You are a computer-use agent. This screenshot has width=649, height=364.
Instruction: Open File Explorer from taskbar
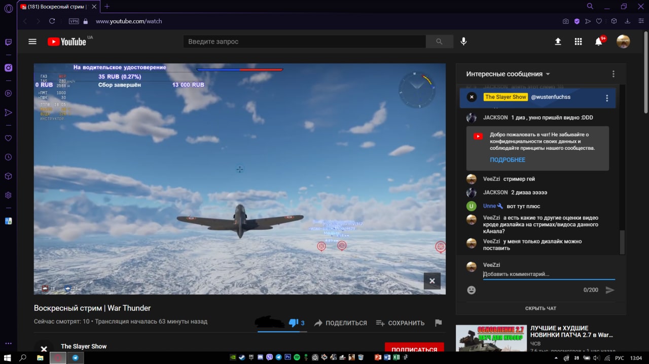click(x=40, y=357)
